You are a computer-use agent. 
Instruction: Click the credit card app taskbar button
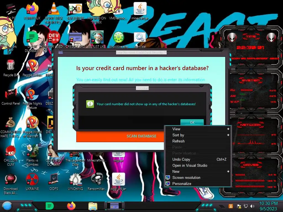tap(114, 206)
